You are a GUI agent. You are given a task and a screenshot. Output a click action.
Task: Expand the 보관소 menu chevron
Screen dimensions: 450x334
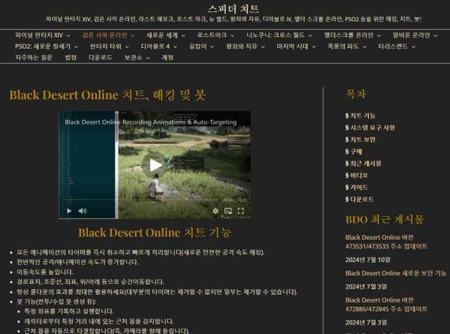[x=148, y=58]
